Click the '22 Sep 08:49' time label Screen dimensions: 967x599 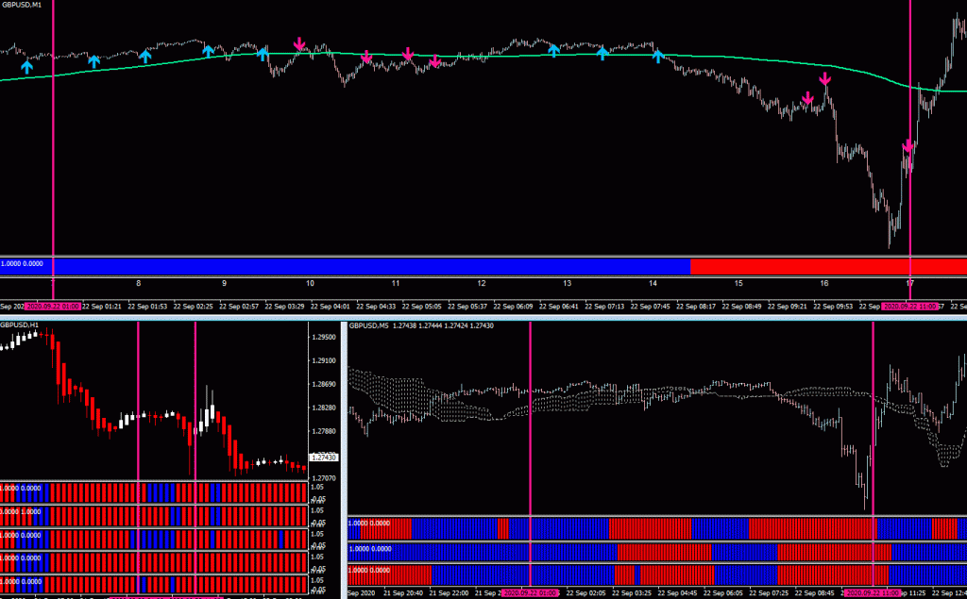tap(741, 307)
